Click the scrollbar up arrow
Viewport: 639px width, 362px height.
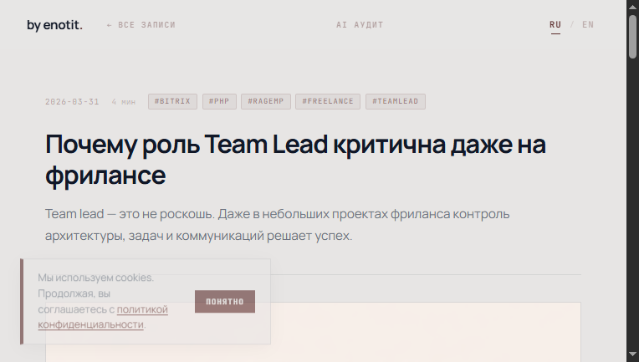click(632, 7)
